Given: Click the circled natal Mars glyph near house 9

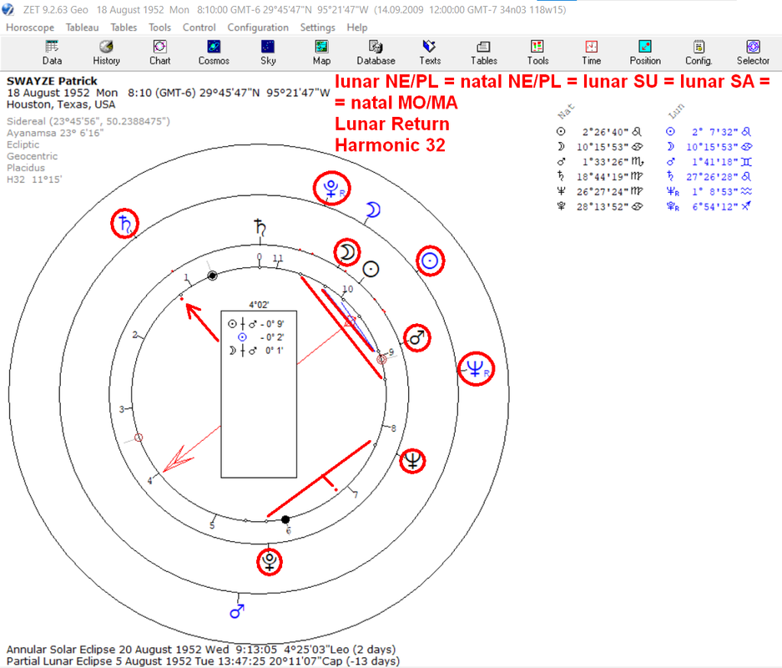Looking at the screenshot, I should coord(417,338).
